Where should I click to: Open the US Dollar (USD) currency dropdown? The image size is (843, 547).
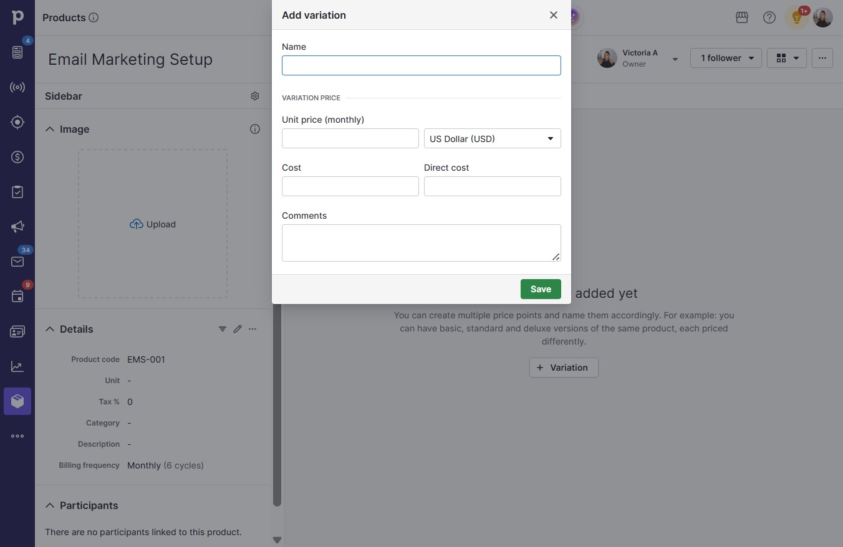[x=493, y=138]
